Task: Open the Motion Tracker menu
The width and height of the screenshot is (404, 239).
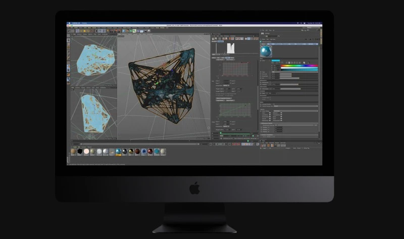Action: (127, 28)
